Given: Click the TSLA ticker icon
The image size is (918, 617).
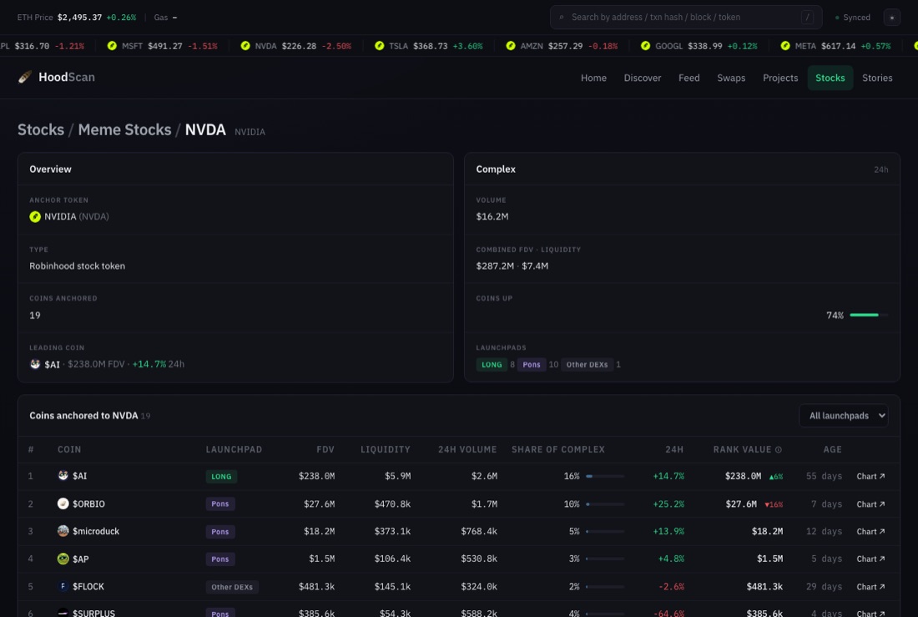Looking at the screenshot, I should (380, 46).
